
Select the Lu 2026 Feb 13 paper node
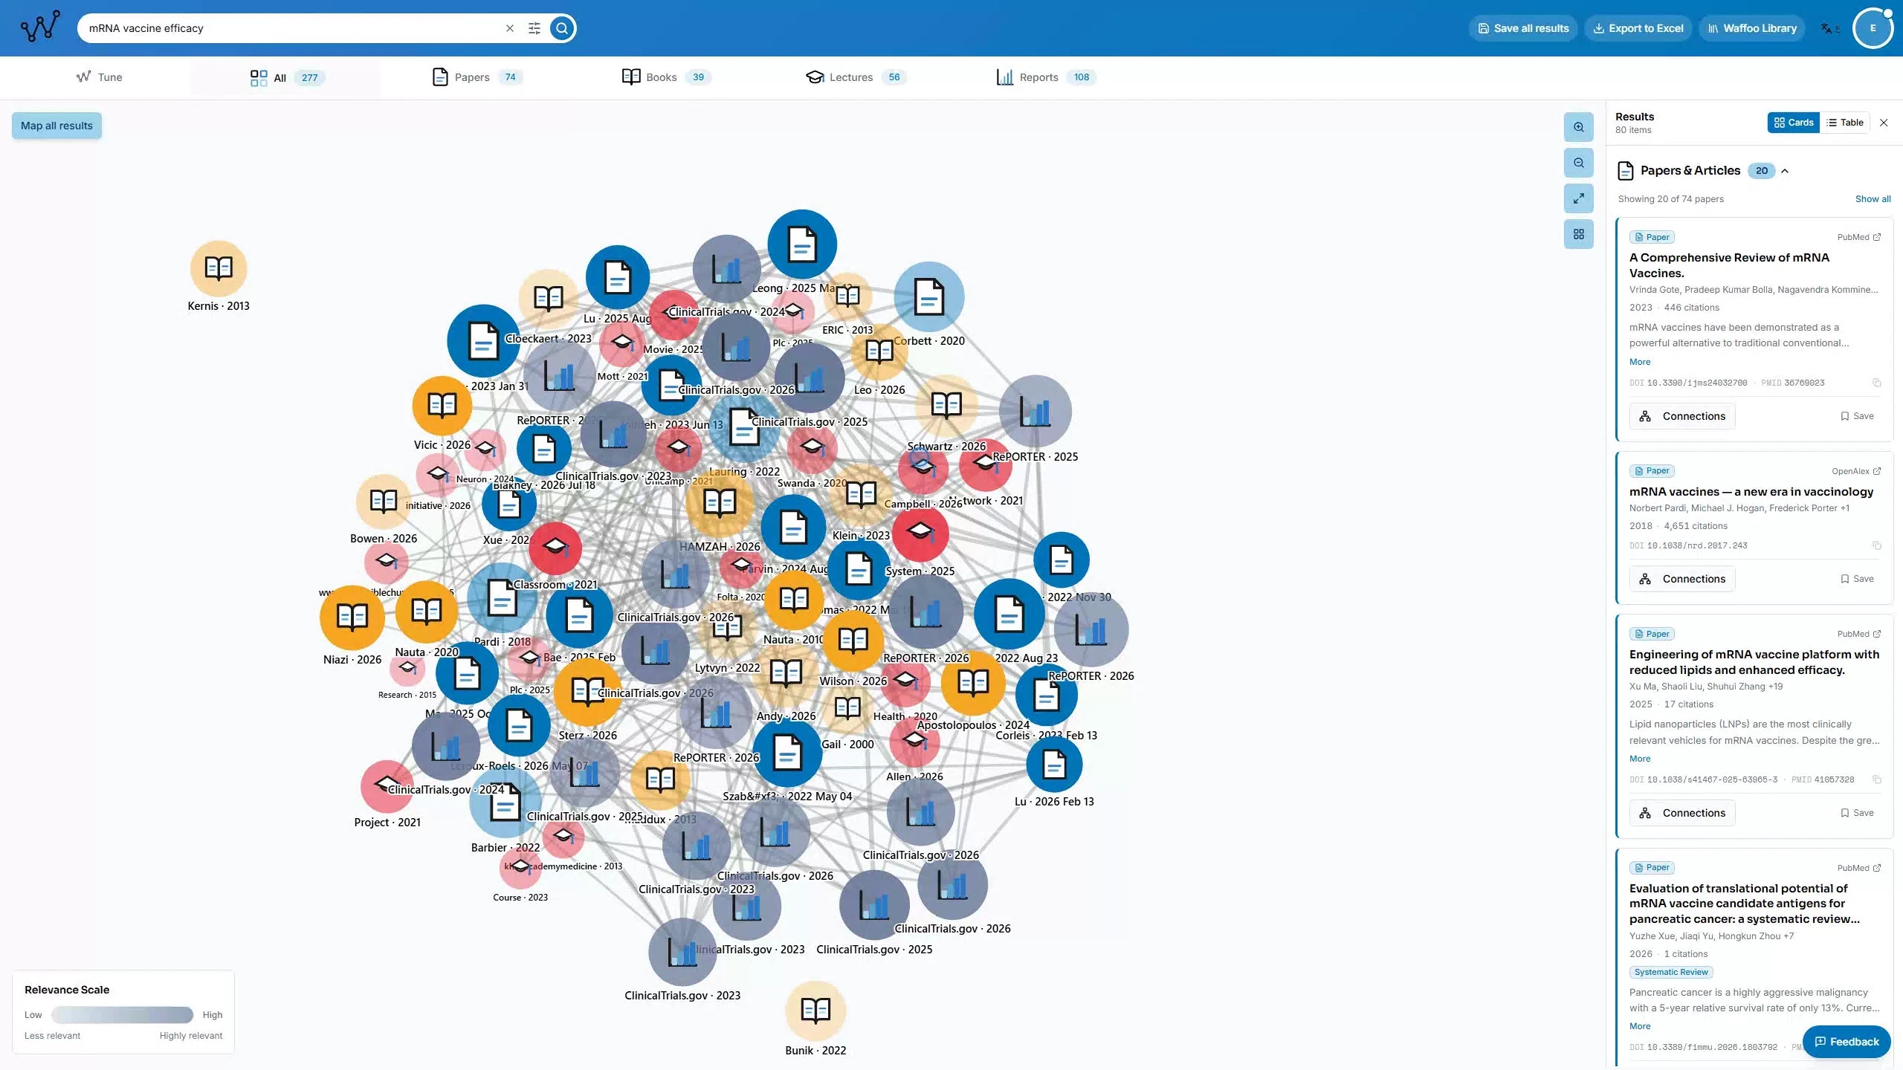click(1054, 764)
